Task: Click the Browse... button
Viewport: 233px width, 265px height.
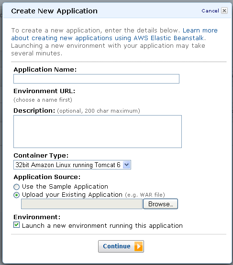Action: (160, 204)
